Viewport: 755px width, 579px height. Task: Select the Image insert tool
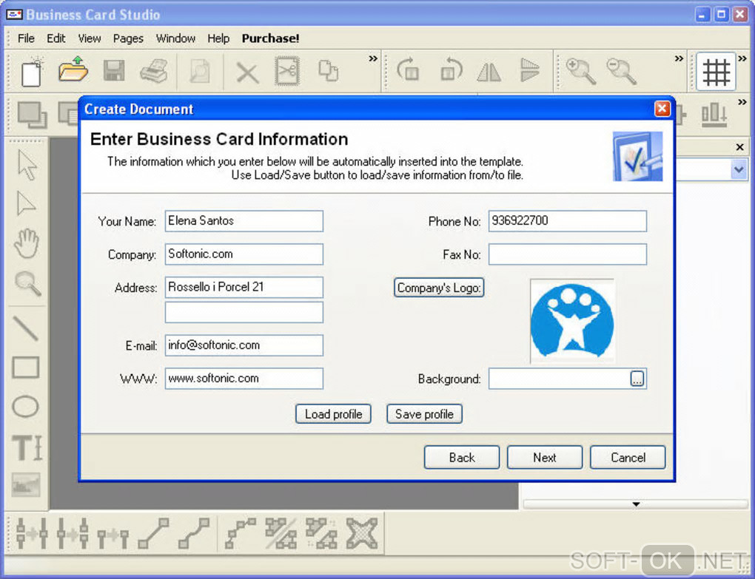pyautogui.click(x=25, y=484)
